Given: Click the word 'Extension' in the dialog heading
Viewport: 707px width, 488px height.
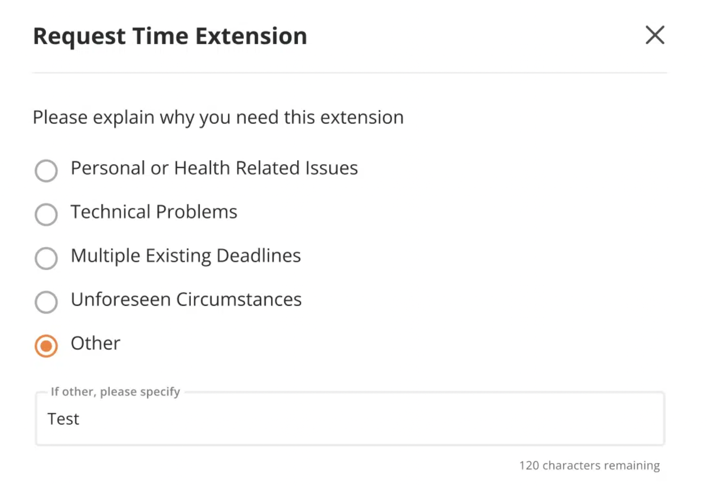Looking at the screenshot, I should 251,36.
